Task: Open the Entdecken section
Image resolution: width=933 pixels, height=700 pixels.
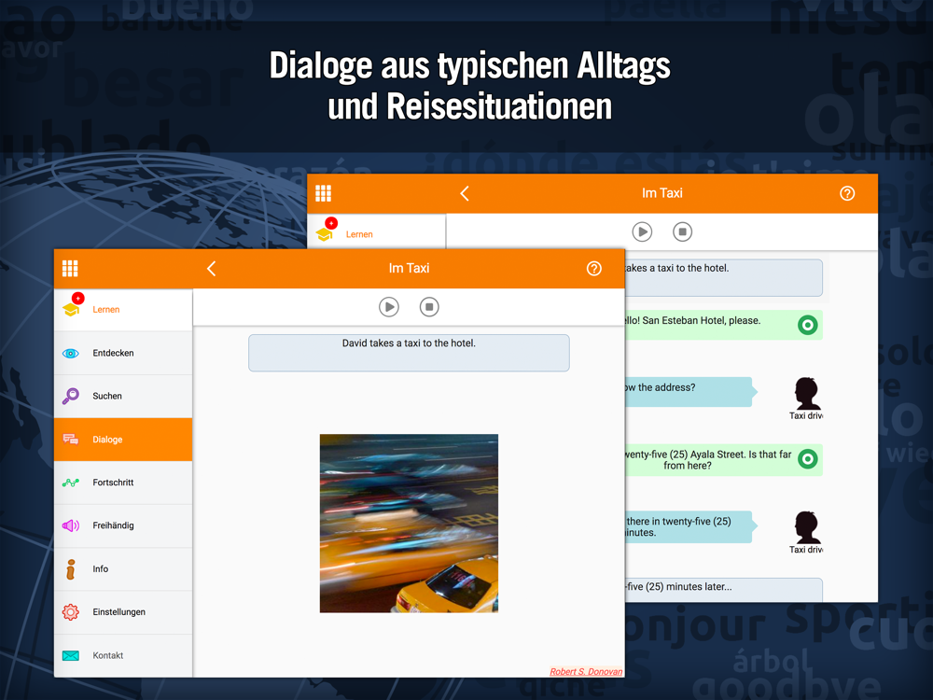Action: pos(123,353)
